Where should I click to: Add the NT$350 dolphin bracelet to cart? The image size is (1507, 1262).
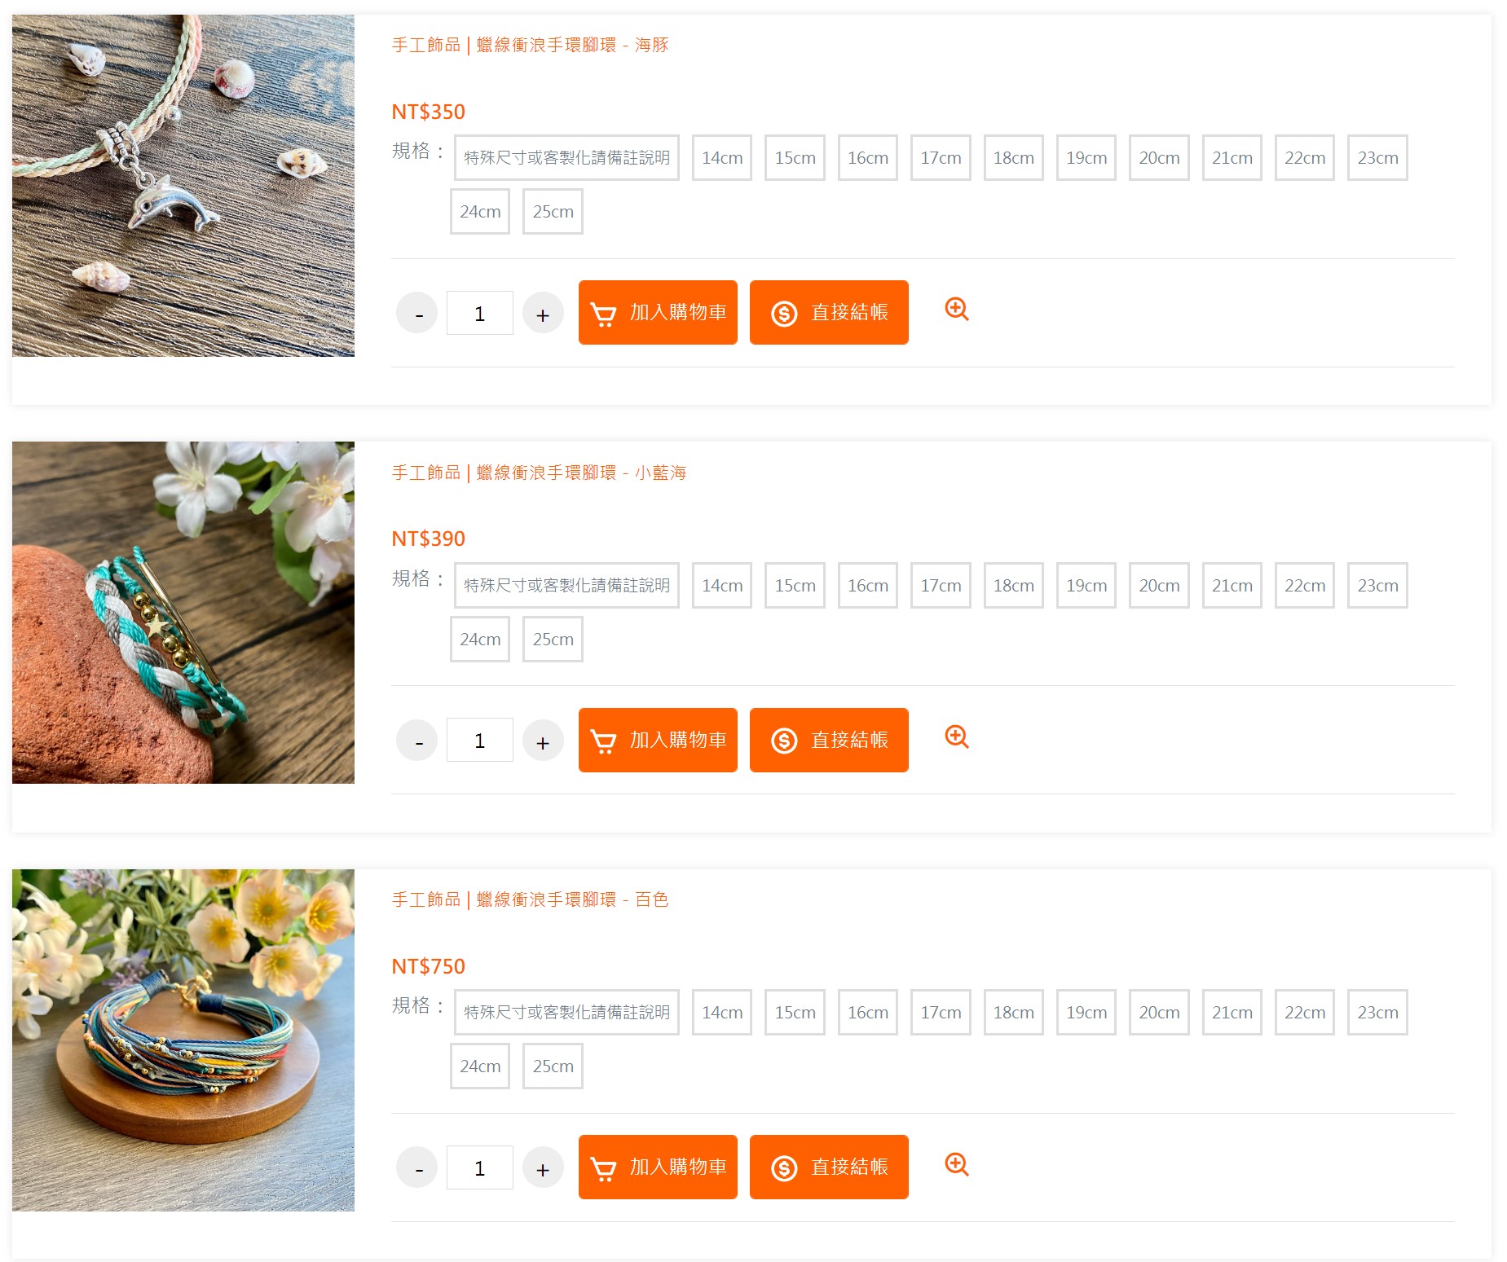click(x=658, y=313)
